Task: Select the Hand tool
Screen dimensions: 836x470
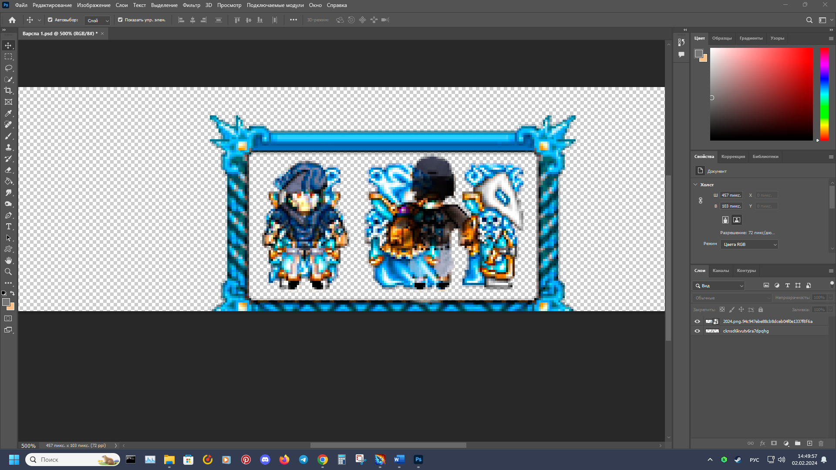Action: [x=8, y=260]
